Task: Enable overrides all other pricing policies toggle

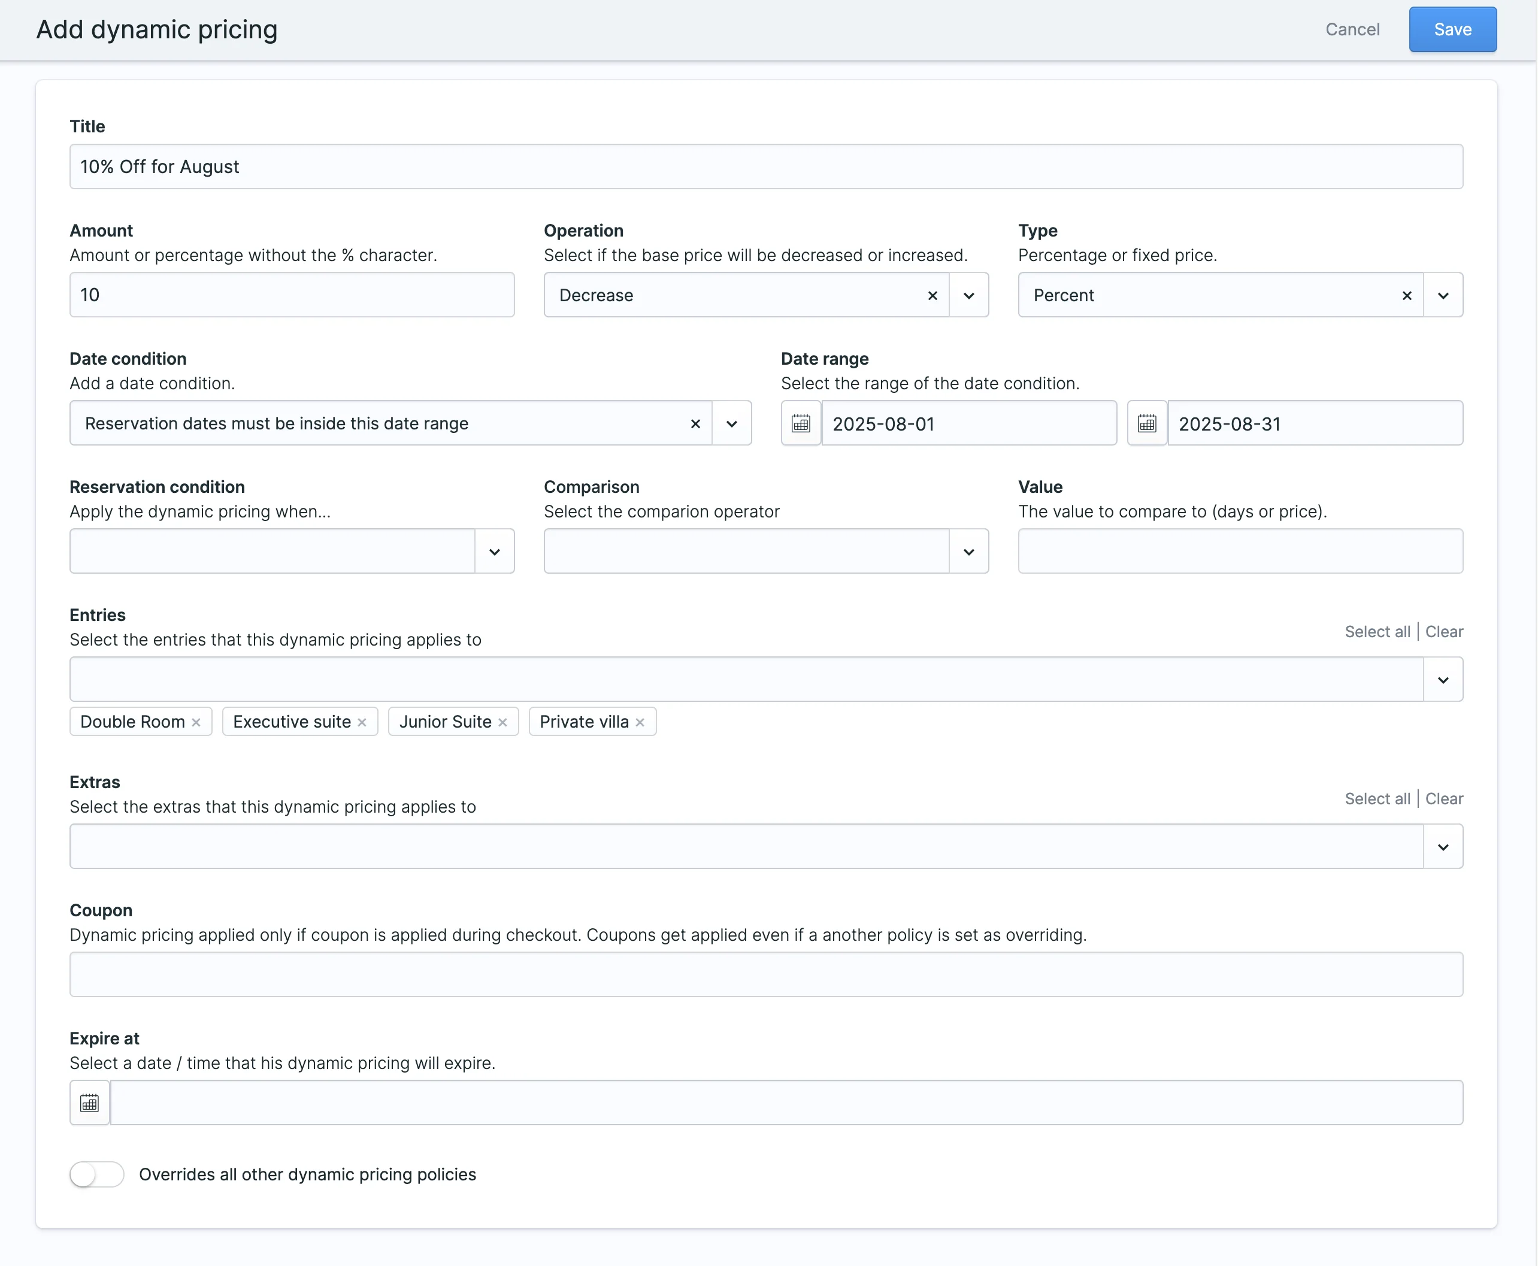Action: pyautogui.click(x=97, y=1174)
